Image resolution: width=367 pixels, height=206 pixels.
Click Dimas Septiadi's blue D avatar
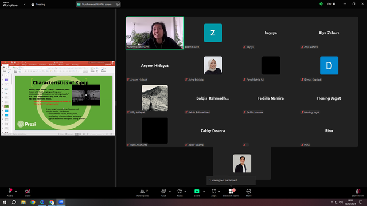(x=329, y=65)
